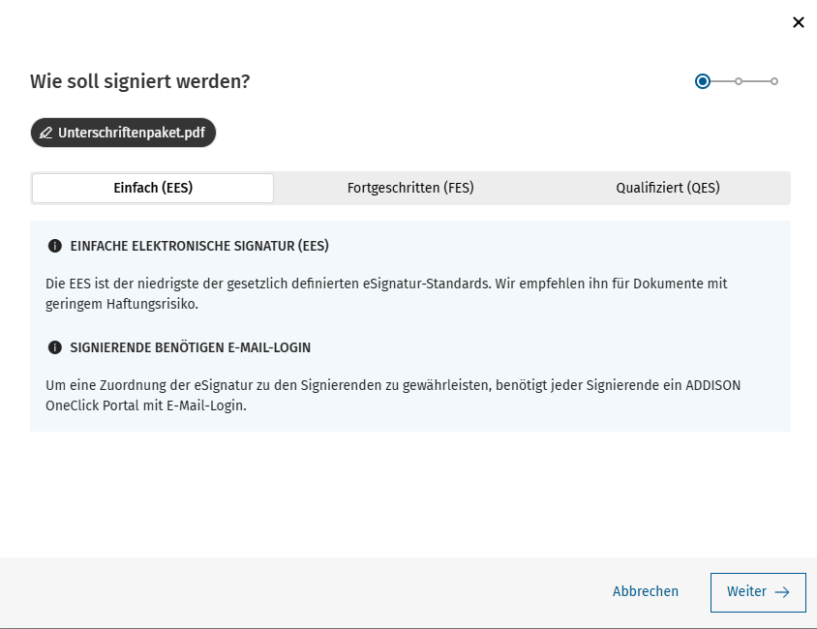Click info icon beside EINFACHE ELEKTRONISCHE SIGNATUR
The height and width of the screenshot is (629, 817).
[55, 246]
